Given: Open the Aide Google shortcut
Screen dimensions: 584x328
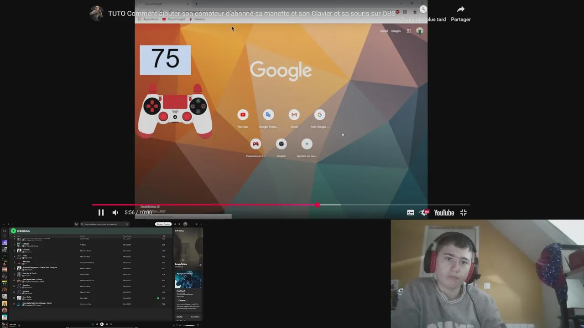Looking at the screenshot, I should (x=319, y=115).
